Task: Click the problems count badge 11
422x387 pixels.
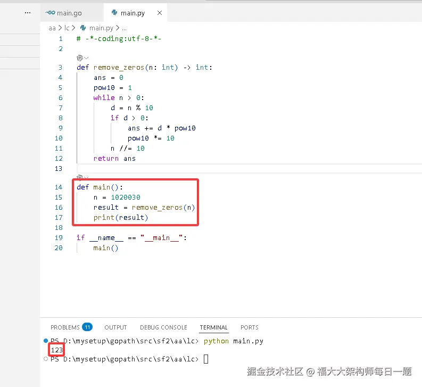Action: pos(87,327)
